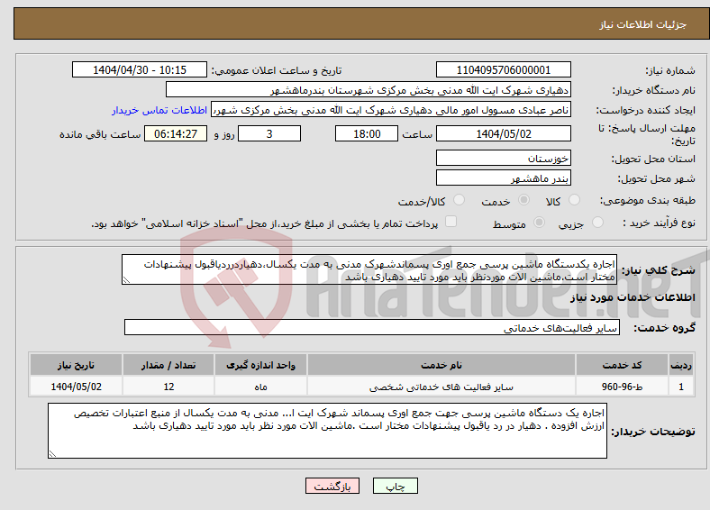Click the نام خدمت column header
710x510 pixels.
[441, 365]
